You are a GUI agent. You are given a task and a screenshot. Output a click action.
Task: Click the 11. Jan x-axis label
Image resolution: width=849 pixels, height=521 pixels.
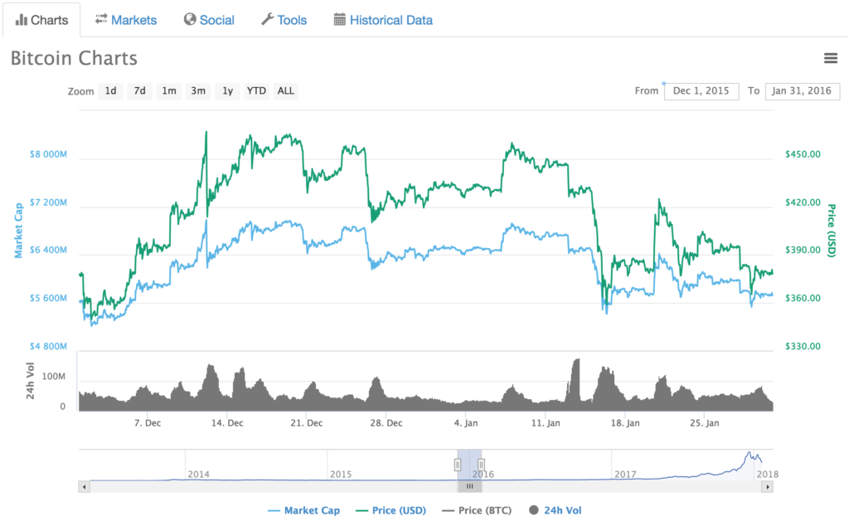point(546,423)
